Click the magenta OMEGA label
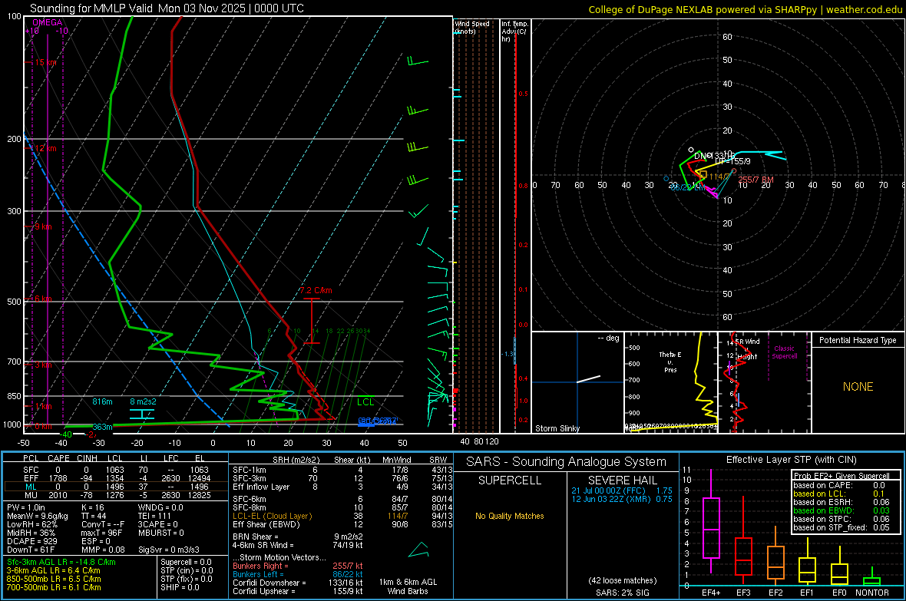 tap(47, 22)
